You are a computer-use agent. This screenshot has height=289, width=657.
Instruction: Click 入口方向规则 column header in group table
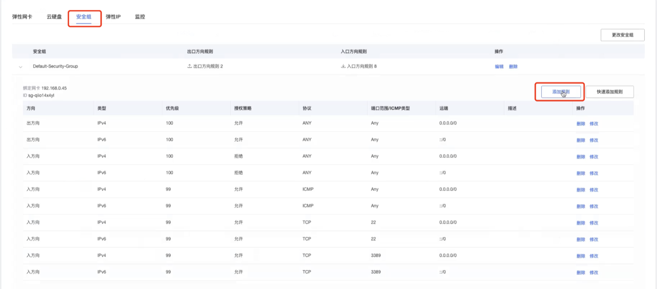click(354, 51)
